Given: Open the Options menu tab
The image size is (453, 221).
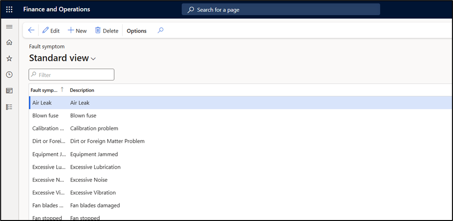Looking at the screenshot, I should pos(136,31).
